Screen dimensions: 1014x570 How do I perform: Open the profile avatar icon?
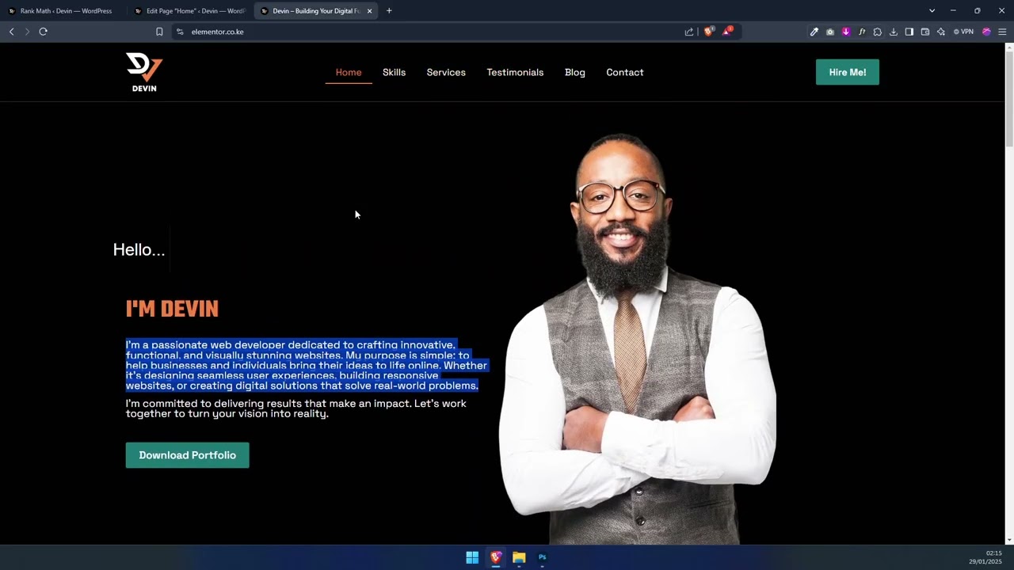(986, 32)
